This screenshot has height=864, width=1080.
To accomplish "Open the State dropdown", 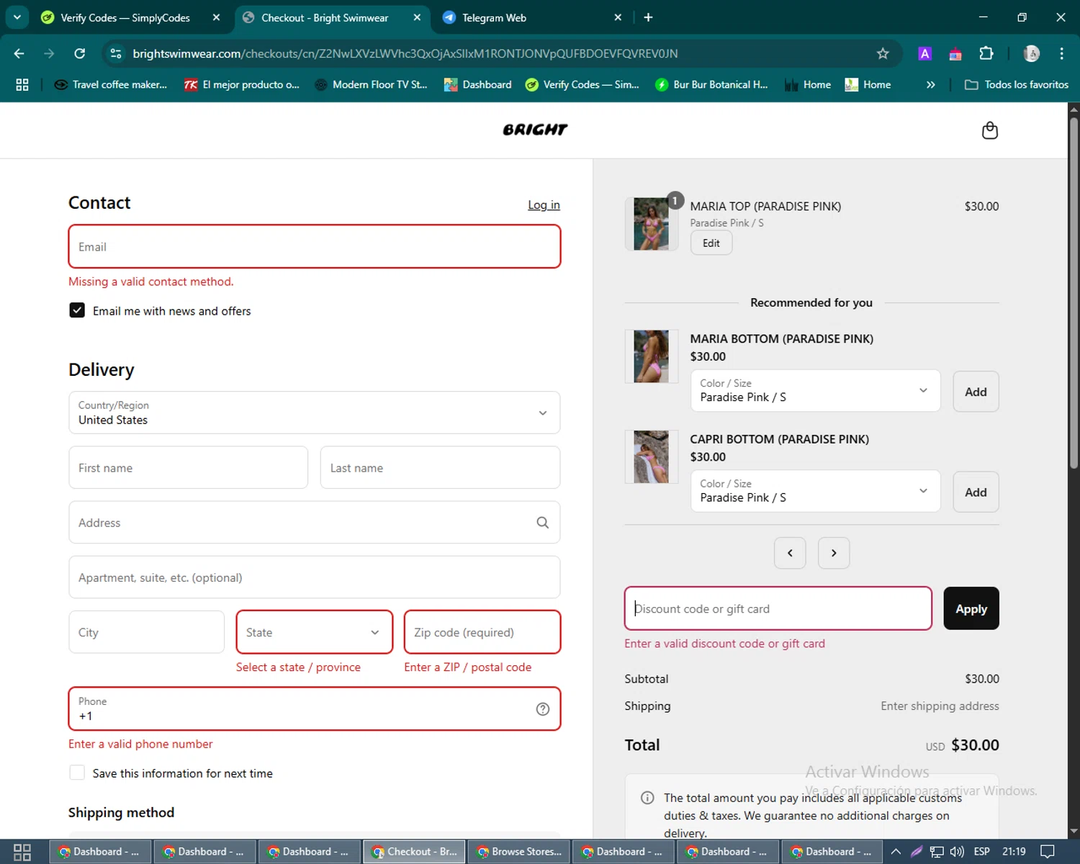I will 315,632.
